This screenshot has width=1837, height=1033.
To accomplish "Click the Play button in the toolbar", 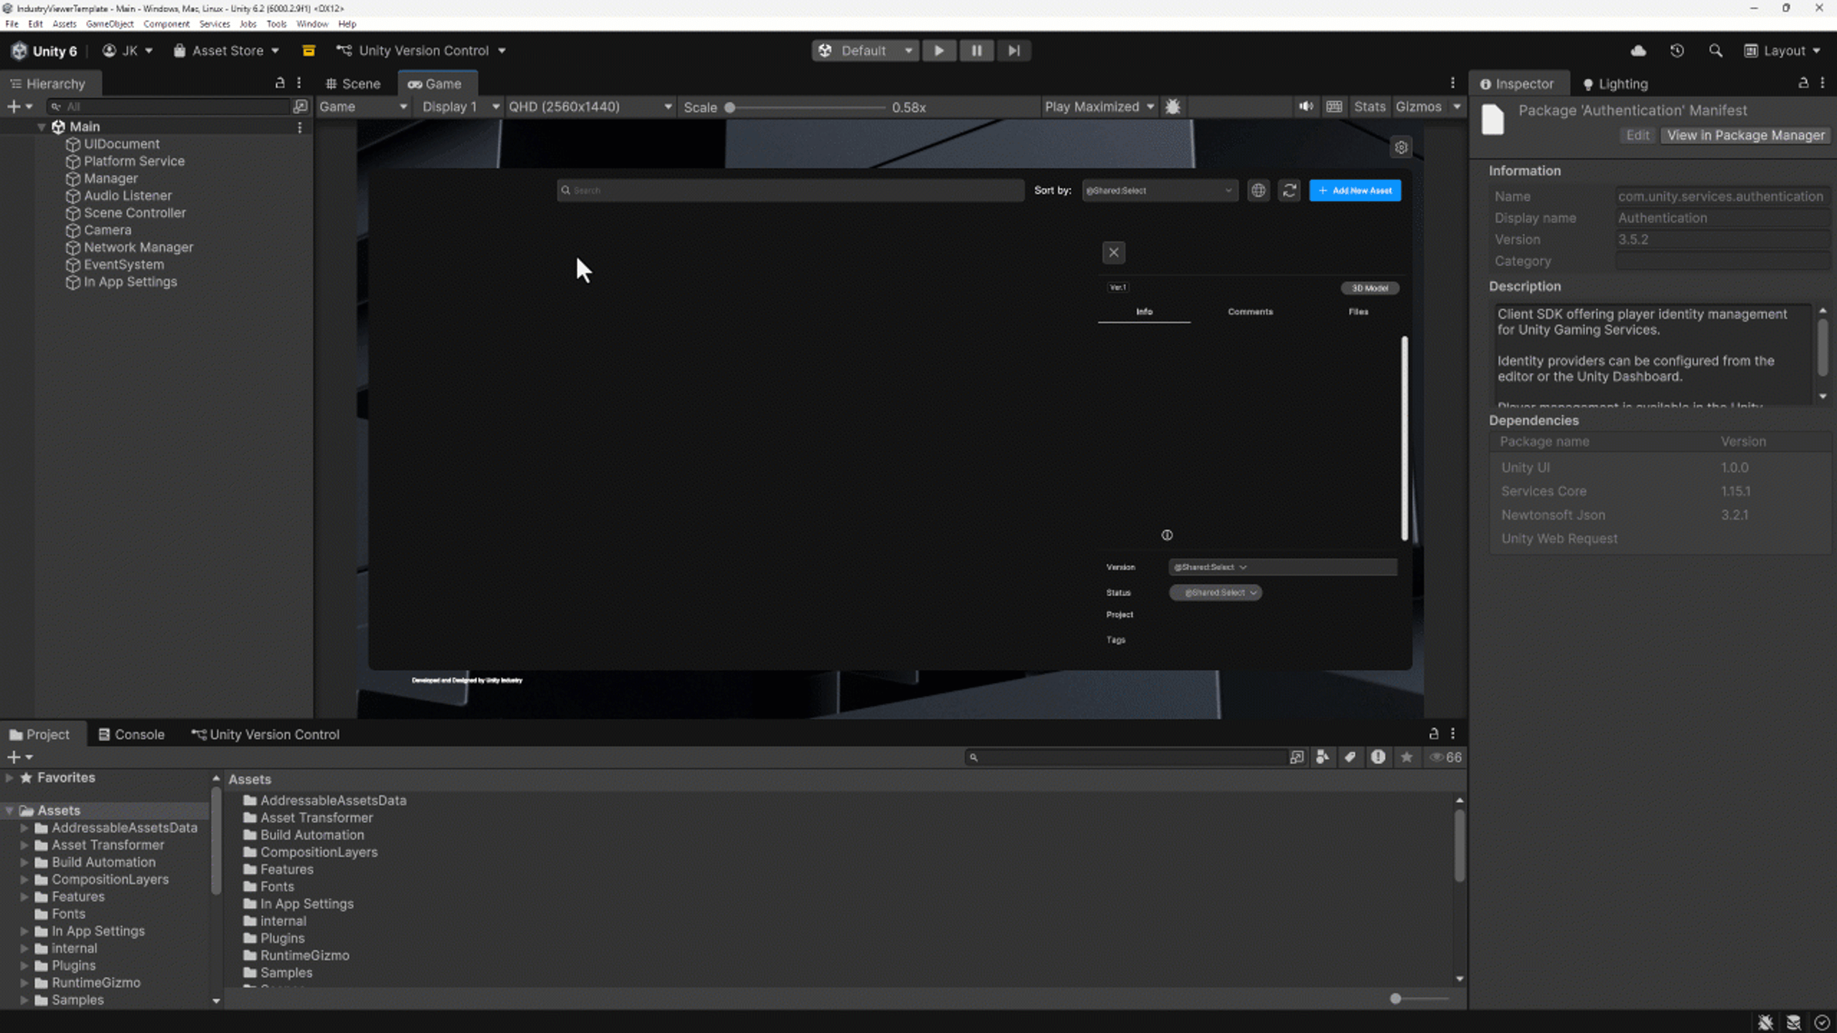I will tap(939, 51).
